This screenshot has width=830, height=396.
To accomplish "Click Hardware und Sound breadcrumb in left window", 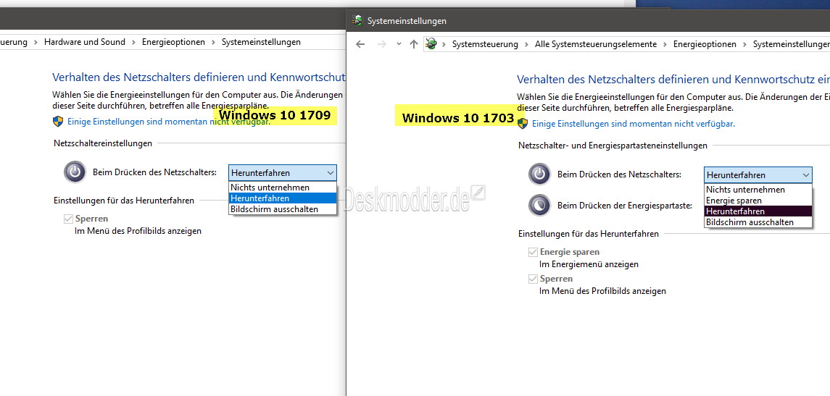I will click(x=85, y=42).
